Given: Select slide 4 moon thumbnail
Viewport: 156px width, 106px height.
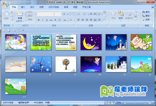Looking at the screenshot, I should coord(90,42).
